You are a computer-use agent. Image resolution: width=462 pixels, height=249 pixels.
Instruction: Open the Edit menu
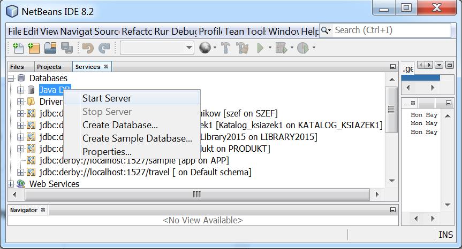31,31
